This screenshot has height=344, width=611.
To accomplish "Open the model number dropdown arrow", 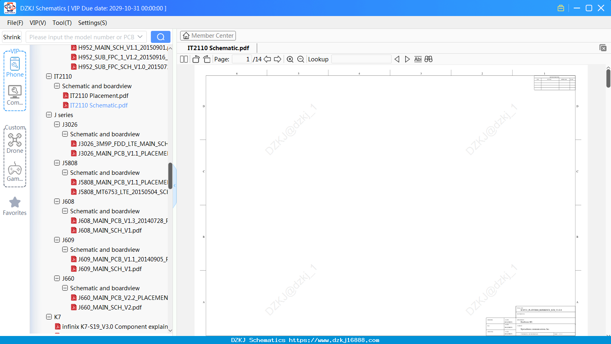I will 140,37.
